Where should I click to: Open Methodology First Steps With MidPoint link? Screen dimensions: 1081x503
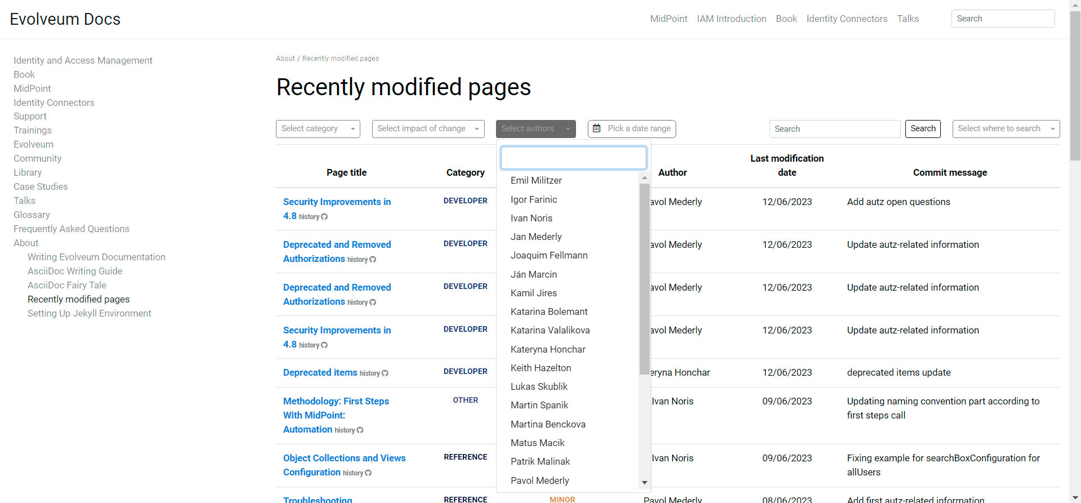point(336,415)
